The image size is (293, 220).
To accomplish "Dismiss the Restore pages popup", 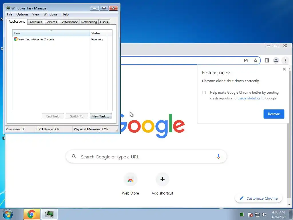I will 284,69.
